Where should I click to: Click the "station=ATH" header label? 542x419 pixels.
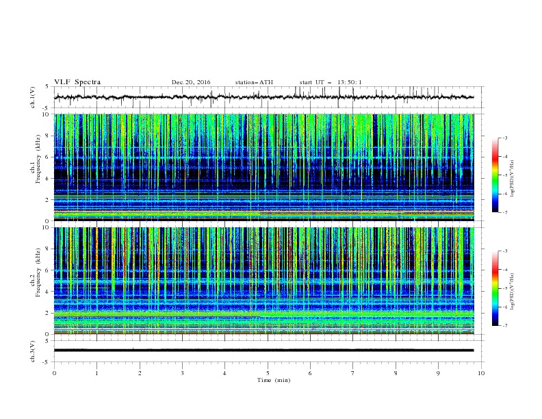click(254, 82)
